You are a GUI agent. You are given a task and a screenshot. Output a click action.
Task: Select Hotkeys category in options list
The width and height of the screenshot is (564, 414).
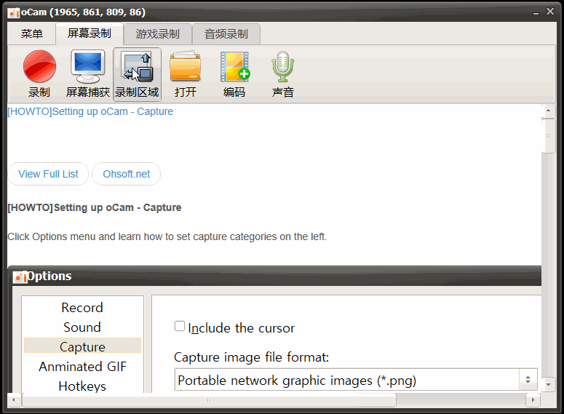click(x=82, y=386)
